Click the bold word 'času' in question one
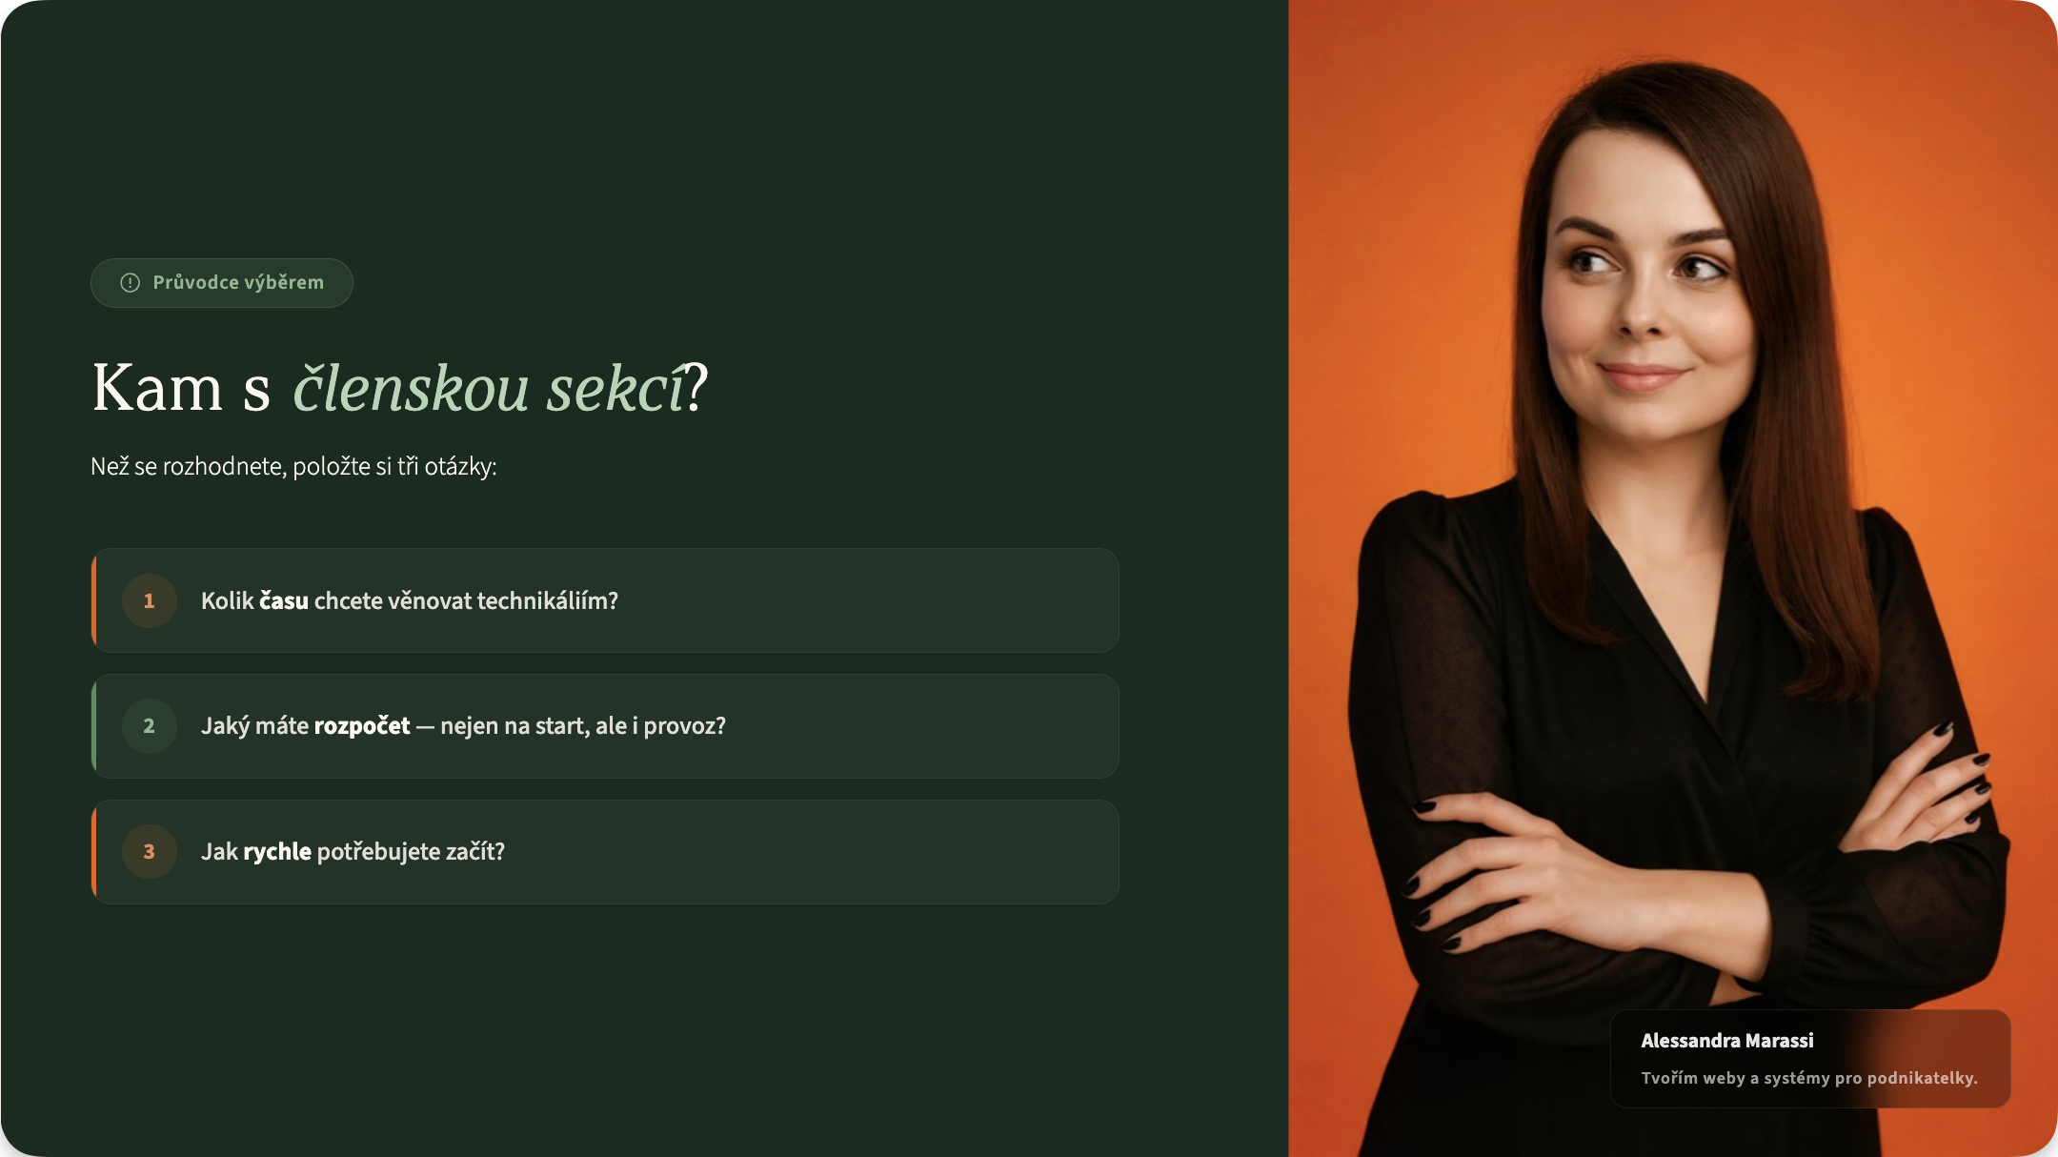The height and width of the screenshot is (1157, 2058). (x=284, y=600)
